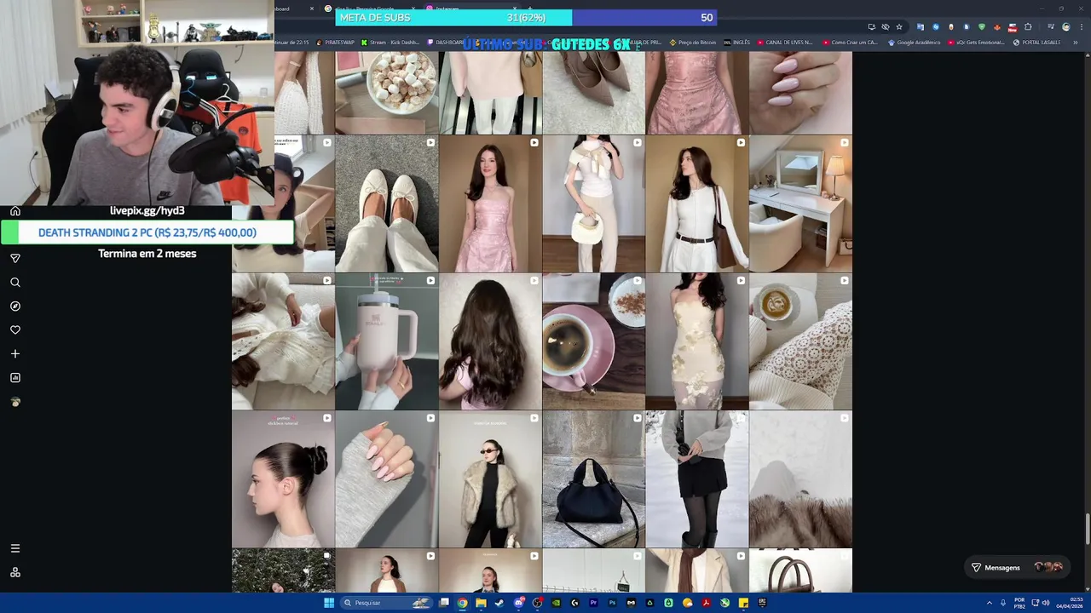The width and height of the screenshot is (1091, 613).
Task: Open Meta apps icon at sidebar bottom
Action: tap(15, 572)
